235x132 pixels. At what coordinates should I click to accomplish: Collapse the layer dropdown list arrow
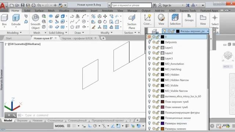[208, 31]
